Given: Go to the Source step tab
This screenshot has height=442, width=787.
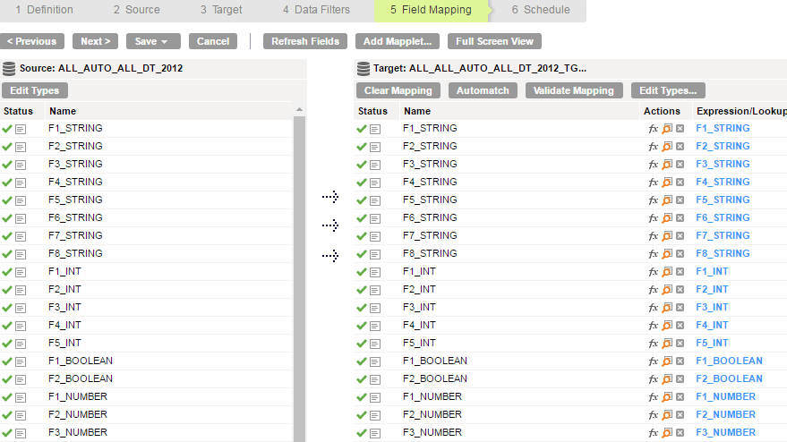Looking at the screenshot, I should (136, 10).
